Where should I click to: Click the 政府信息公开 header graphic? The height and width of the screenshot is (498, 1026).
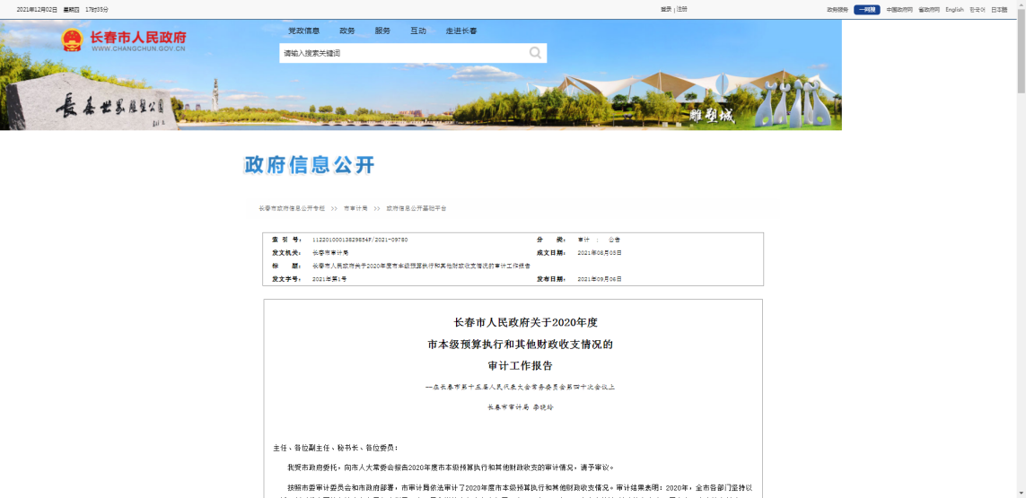pyautogui.click(x=310, y=165)
